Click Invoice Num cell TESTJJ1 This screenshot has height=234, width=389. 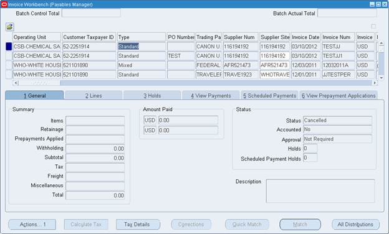pos(339,56)
